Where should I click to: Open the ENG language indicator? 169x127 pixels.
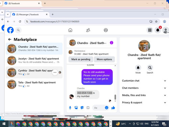[147, 124]
